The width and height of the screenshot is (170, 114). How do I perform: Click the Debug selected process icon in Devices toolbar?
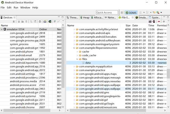pos(14,22)
